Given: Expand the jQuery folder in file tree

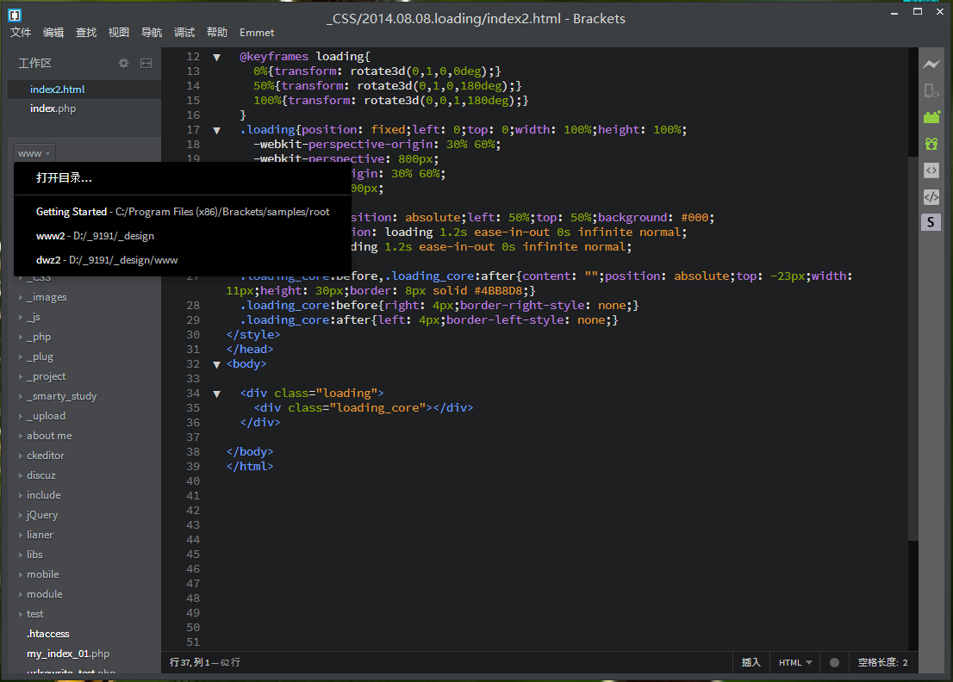Looking at the screenshot, I should pos(42,515).
